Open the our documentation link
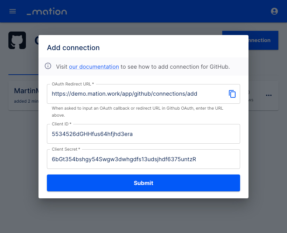This screenshot has width=287, height=233. click(94, 67)
